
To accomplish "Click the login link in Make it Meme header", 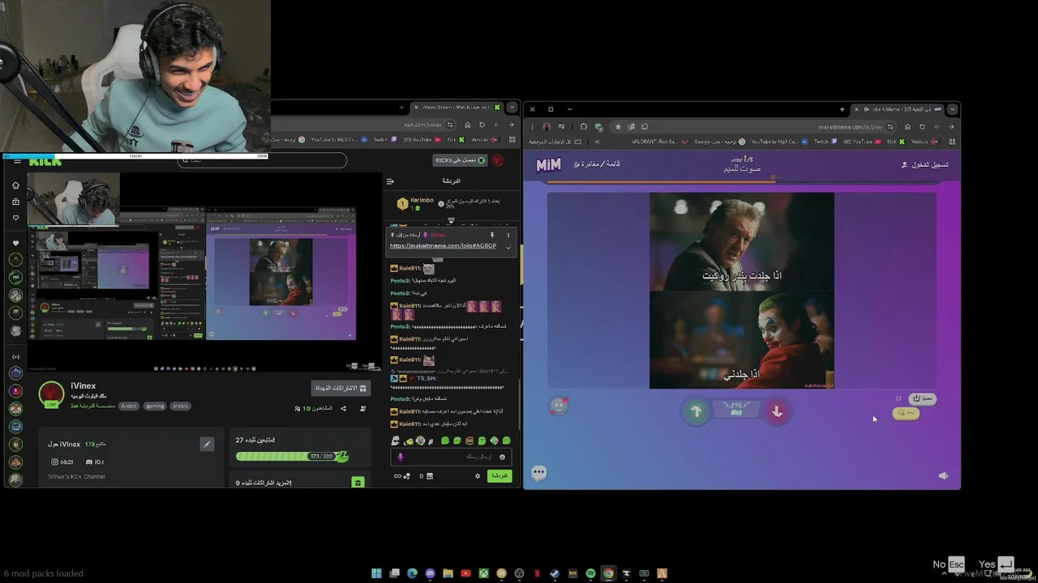I will pos(925,164).
